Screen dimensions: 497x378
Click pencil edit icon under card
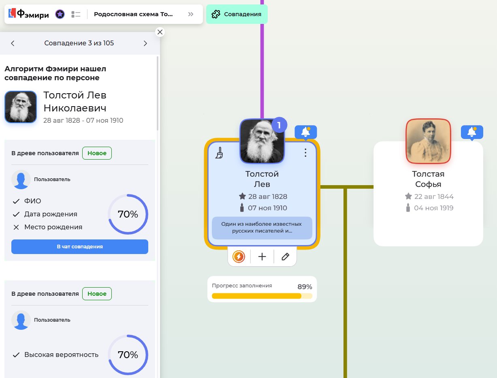click(x=285, y=256)
